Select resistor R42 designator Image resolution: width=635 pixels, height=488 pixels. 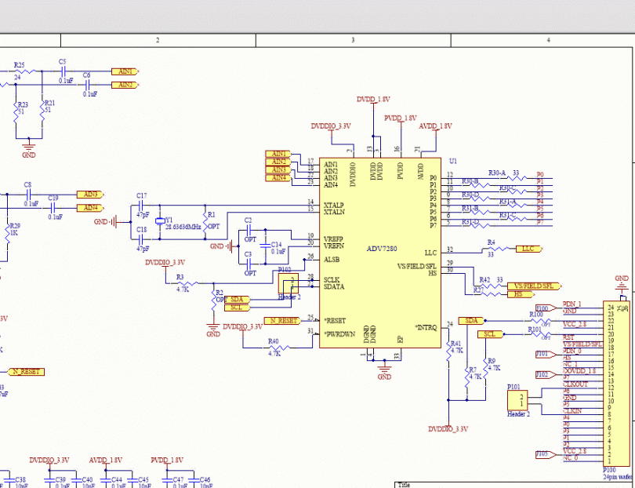click(484, 279)
